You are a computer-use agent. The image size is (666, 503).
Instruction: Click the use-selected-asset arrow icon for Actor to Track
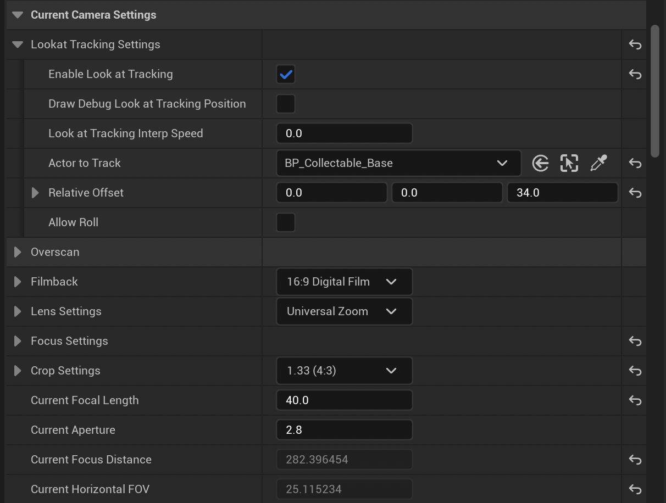pyautogui.click(x=541, y=163)
